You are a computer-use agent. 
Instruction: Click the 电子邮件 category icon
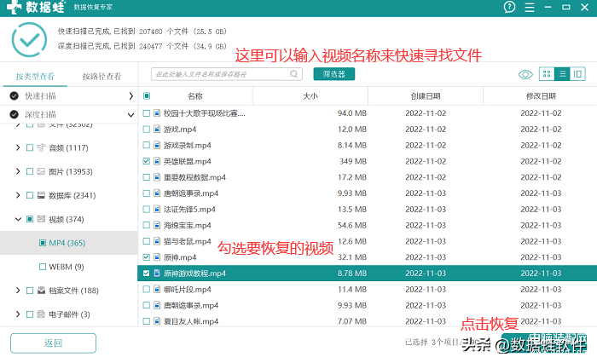(41, 314)
